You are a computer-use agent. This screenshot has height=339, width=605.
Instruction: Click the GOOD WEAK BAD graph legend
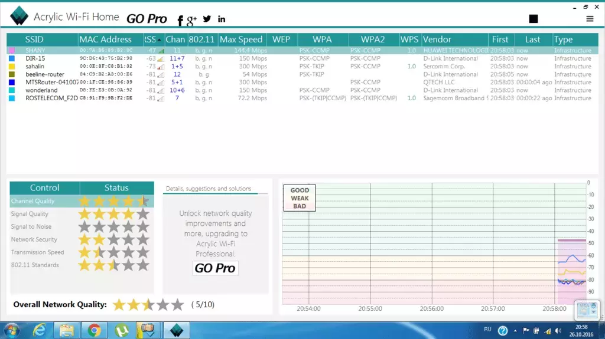pos(300,198)
